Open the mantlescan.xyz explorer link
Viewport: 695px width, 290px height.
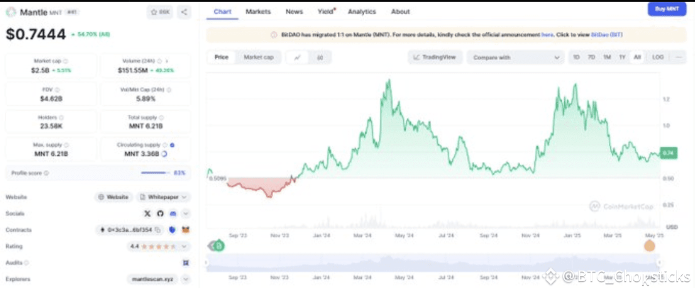pyautogui.click(x=152, y=279)
